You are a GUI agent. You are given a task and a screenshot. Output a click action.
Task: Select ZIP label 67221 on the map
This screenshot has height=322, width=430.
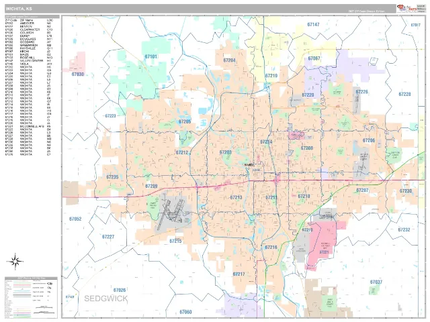324,252
